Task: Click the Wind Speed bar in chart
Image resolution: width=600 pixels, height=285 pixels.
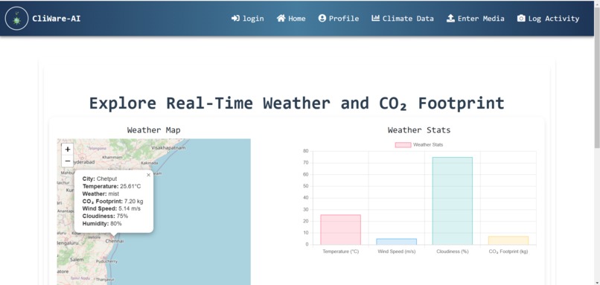Action: point(397,242)
